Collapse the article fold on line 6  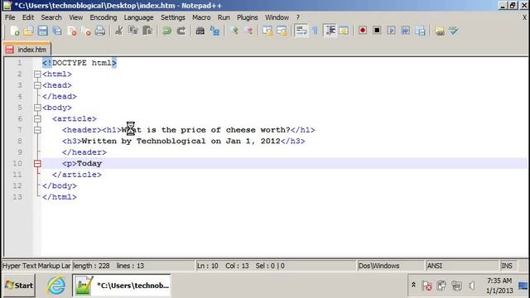point(37,118)
